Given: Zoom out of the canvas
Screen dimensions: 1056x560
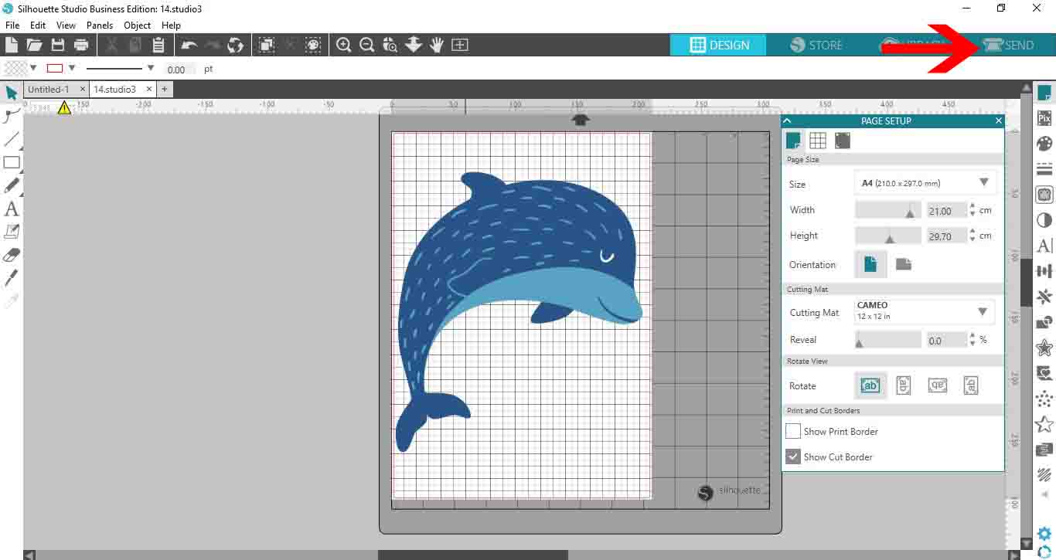Looking at the screenshot, I should coord(367,45).
